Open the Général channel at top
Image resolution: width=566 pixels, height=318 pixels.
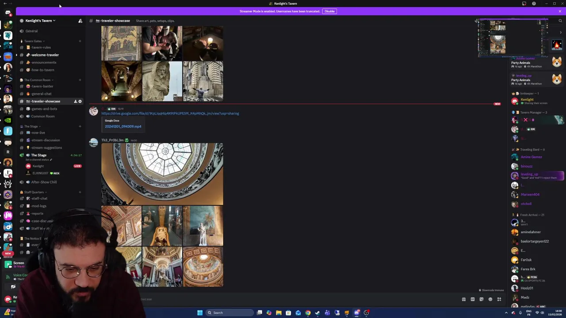point(31,31)
